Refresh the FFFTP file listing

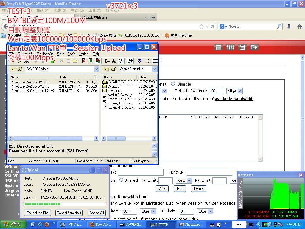(x=139, y=61)
